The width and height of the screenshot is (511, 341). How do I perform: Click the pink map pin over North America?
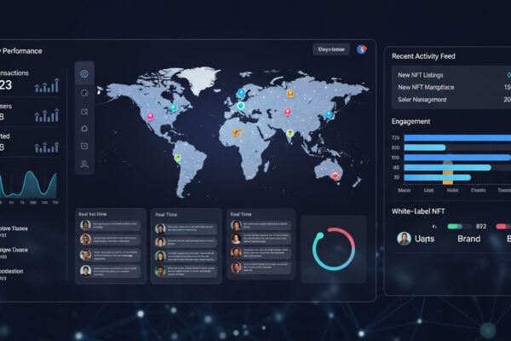[x=151, y=115]
